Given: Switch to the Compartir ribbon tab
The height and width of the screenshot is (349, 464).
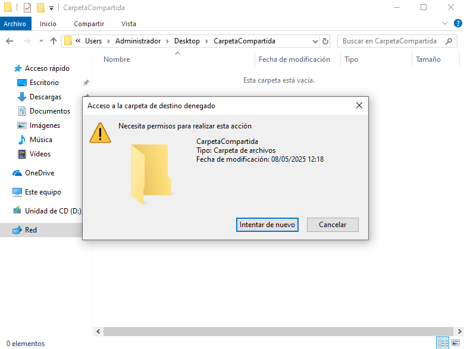Looking at the screenshot, I should (89, 24).
